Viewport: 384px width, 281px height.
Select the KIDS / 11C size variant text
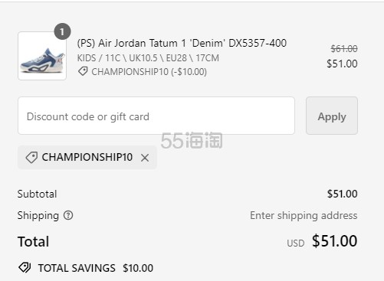(x=148, y=58)
